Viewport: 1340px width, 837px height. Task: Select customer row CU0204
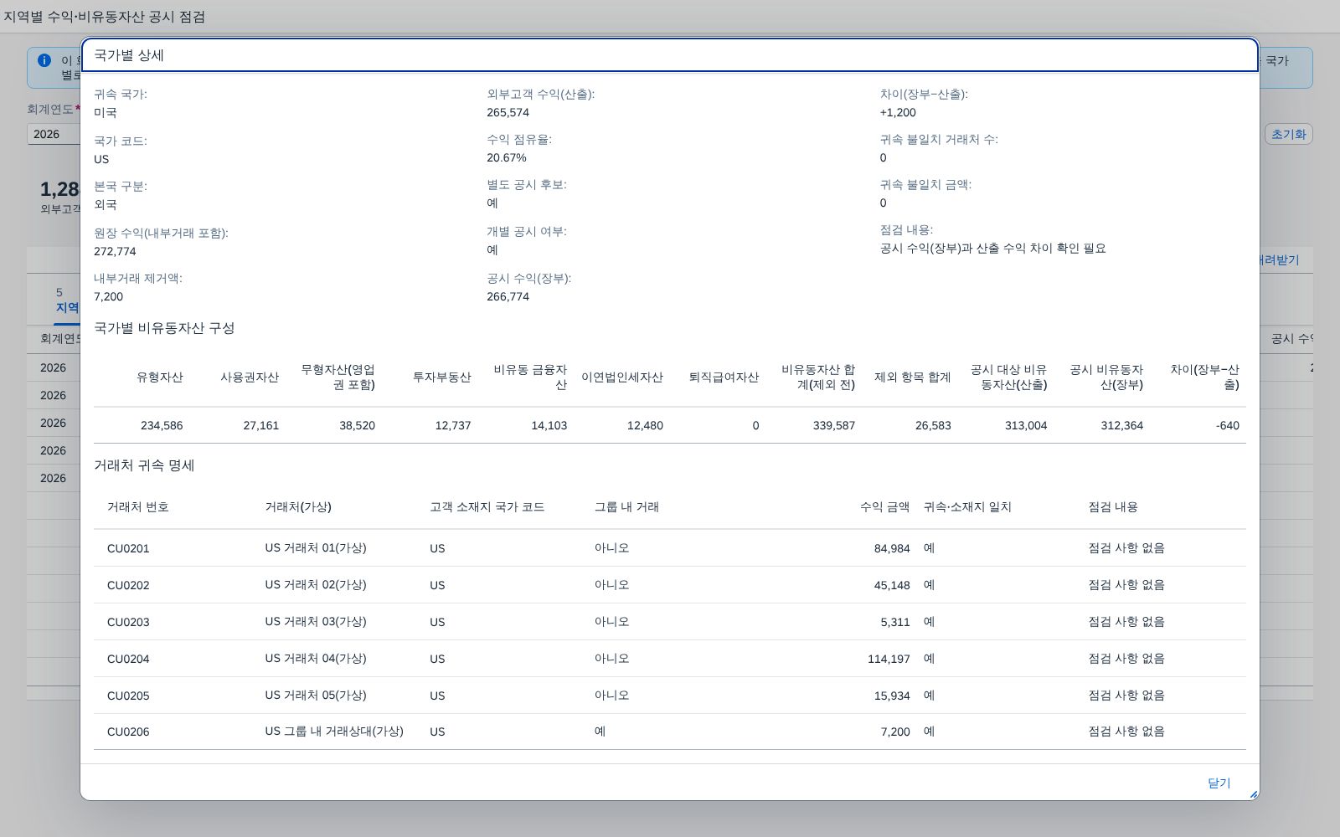pyautogui.click(x=670, y=659)
